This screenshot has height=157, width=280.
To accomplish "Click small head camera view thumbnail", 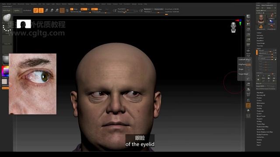I will tap(233, 27).
